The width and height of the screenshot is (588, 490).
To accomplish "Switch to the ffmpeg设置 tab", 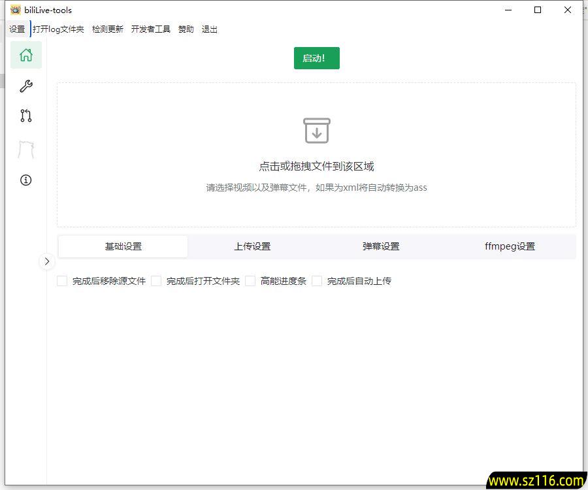I will point(510,246).
